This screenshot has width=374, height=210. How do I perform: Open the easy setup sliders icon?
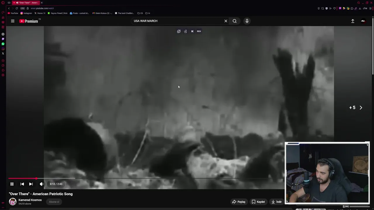(370, 8)
